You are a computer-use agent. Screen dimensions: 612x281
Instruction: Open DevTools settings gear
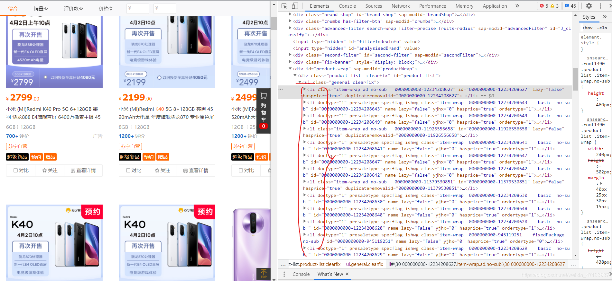point(589,6)
